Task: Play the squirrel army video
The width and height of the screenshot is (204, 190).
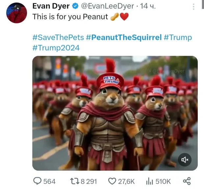Action: point(115,113)
